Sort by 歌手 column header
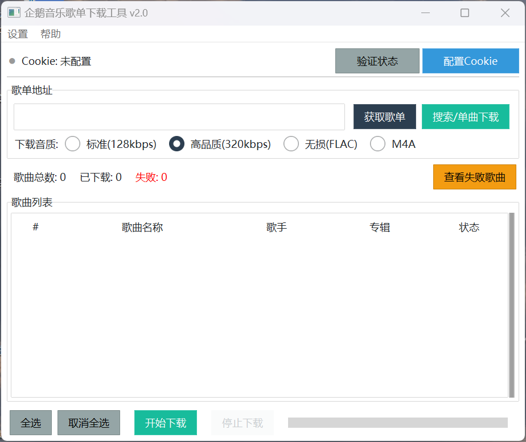Screen dimensions: 526x442 277,227
